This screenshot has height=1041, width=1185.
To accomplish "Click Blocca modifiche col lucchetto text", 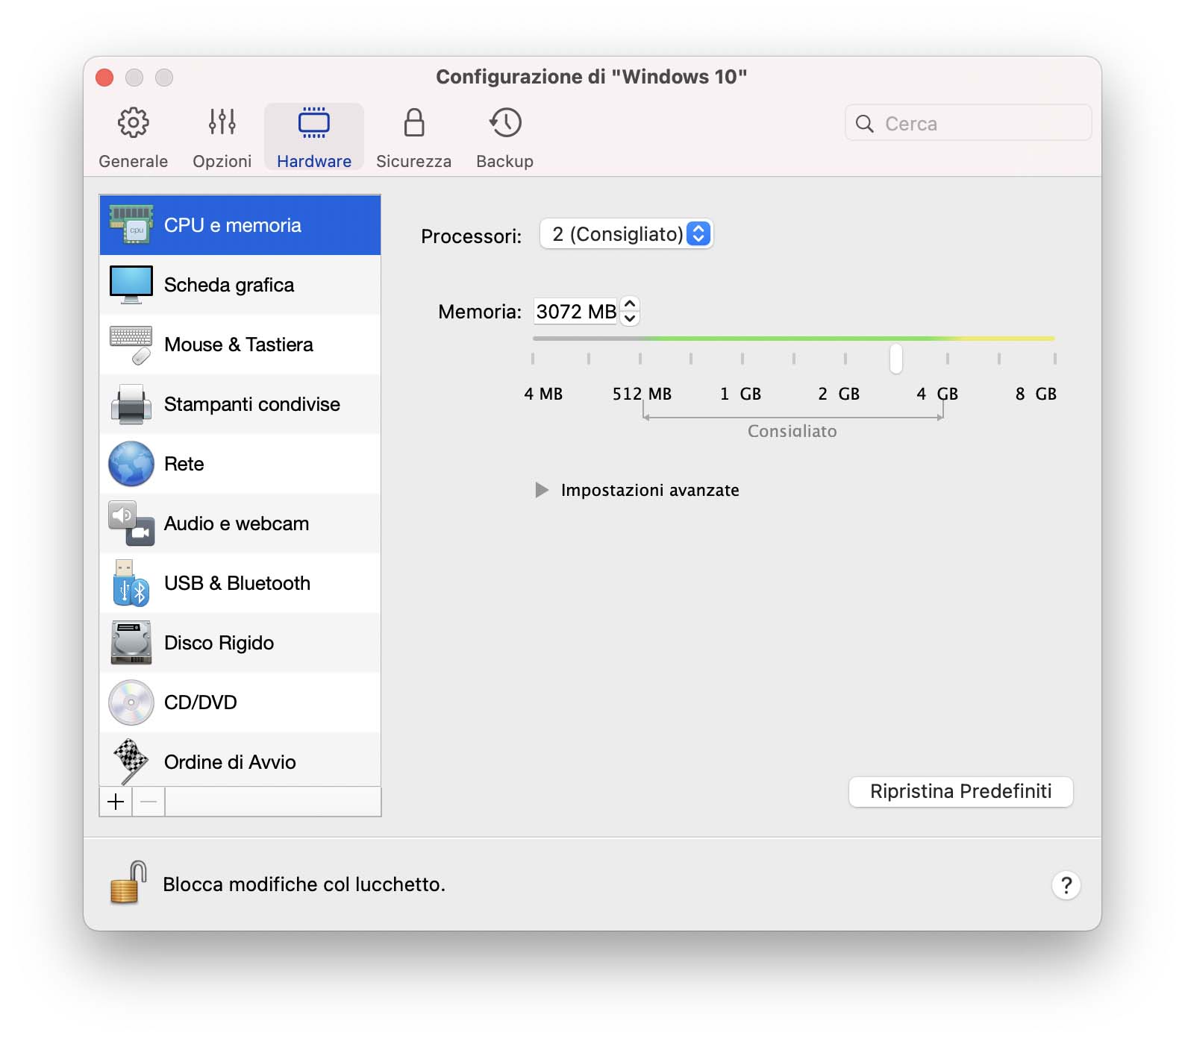I will click(304, 884).
